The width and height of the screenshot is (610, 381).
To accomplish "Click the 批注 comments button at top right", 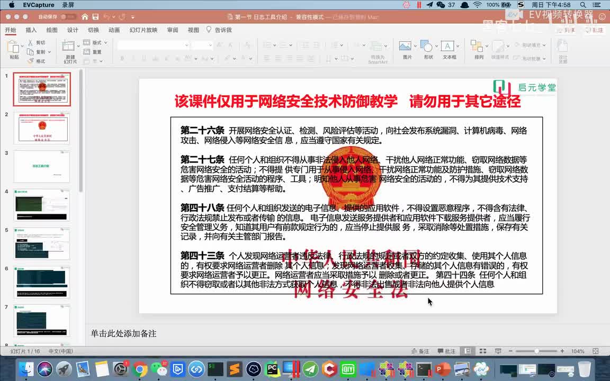I will (x=595, y=30).
